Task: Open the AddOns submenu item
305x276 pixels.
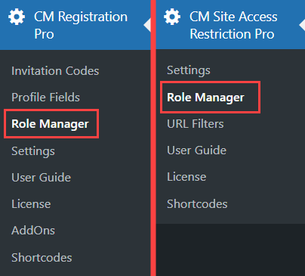Action: pyautogui.click(x=33, y=231)
